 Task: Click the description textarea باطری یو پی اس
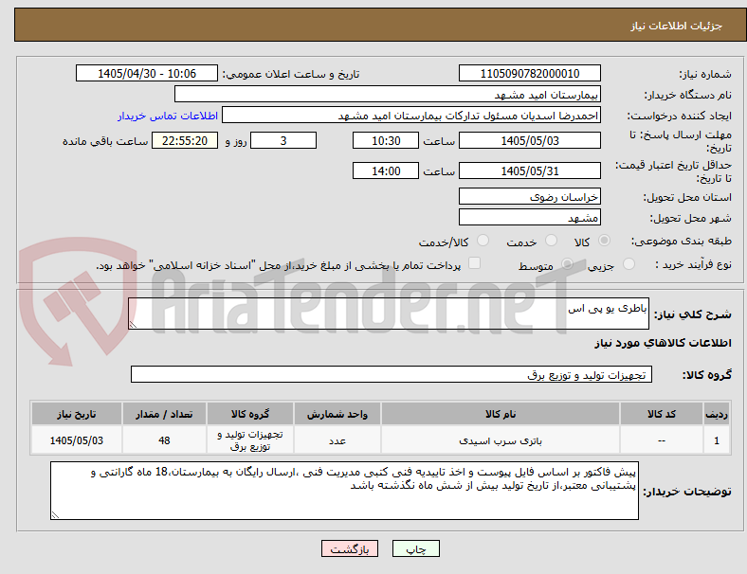pyautogui.click(x=389, y=314)
